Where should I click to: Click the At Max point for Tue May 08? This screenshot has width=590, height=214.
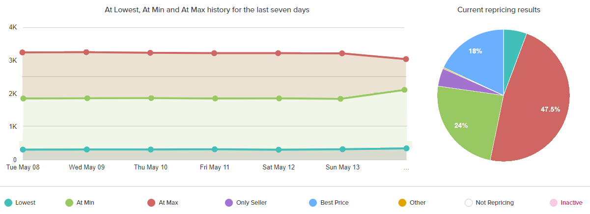point(23,52)
